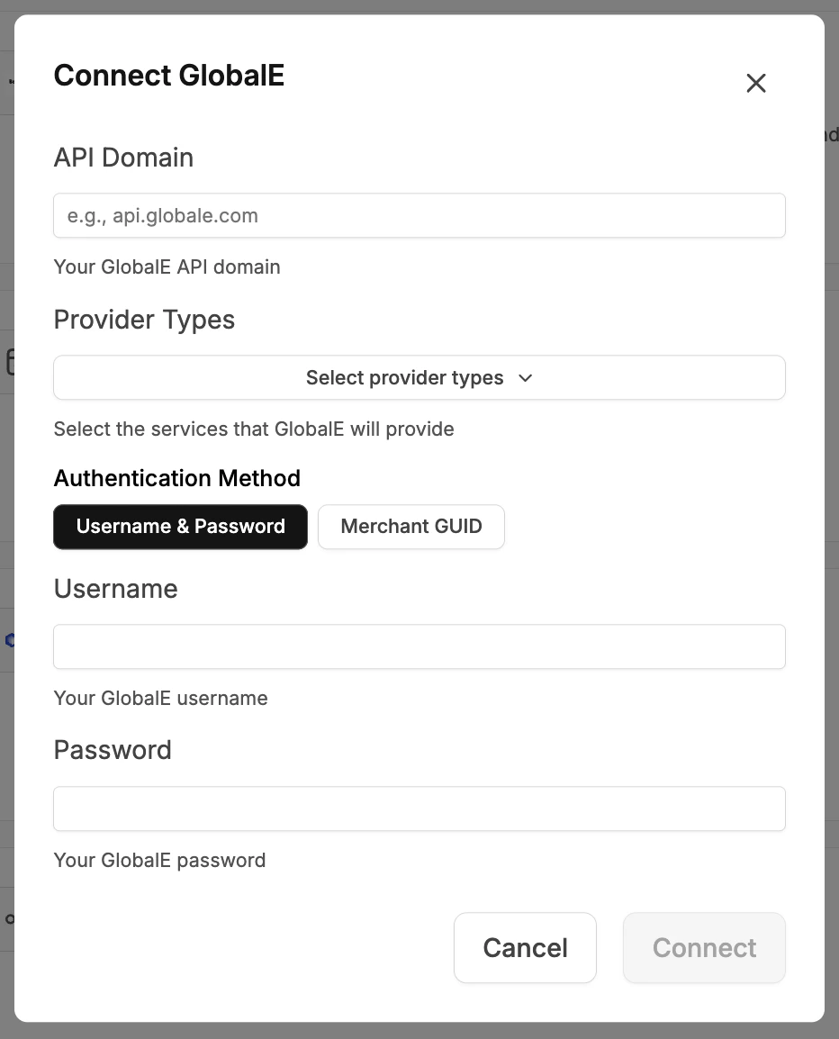This screenshot has height=1039, width=839.
Task: Select the Merchant GUID authentication method
Action: (411, 527)
